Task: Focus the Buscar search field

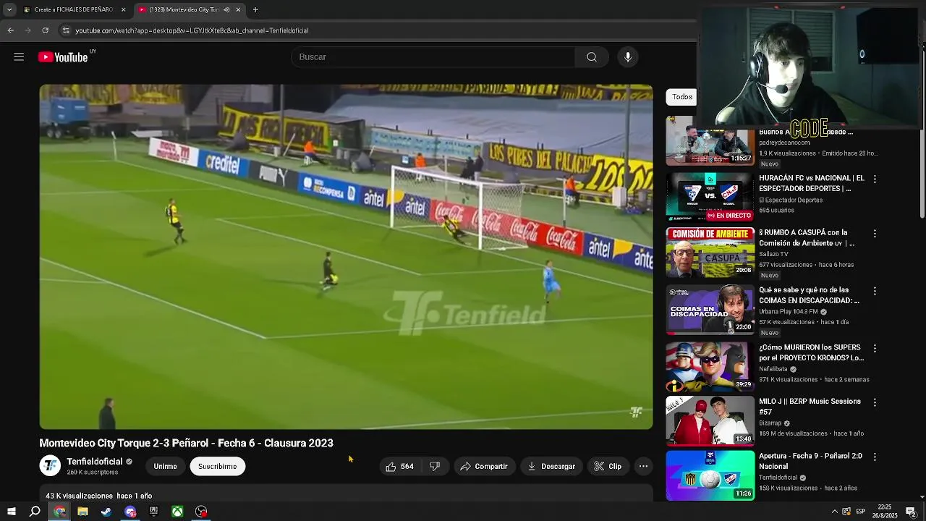Action: click(x=433, y=57)
